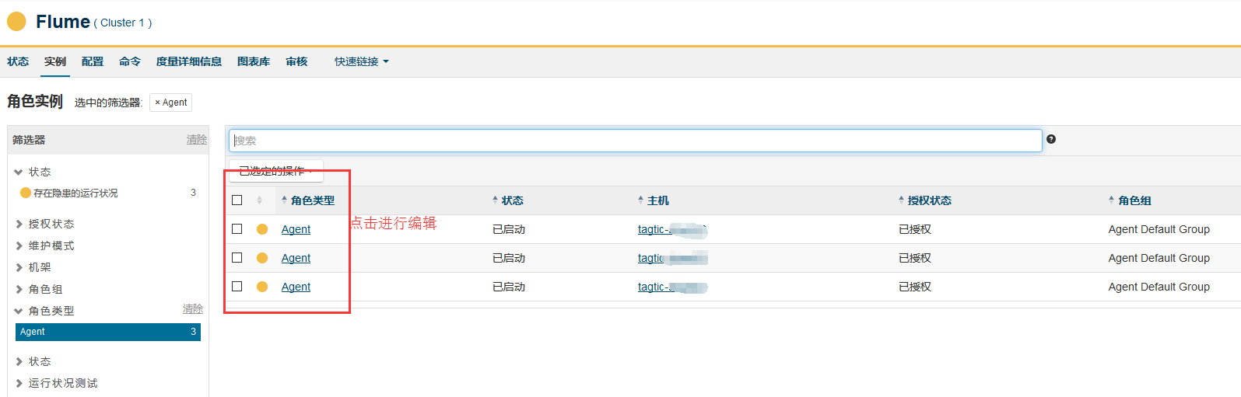Go to the 度量详细信息 tab

(189, 61)
